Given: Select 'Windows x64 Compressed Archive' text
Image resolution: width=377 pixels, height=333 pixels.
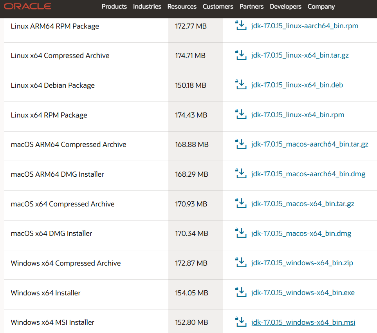Looking at the screenshot, I should coord(66,263).
